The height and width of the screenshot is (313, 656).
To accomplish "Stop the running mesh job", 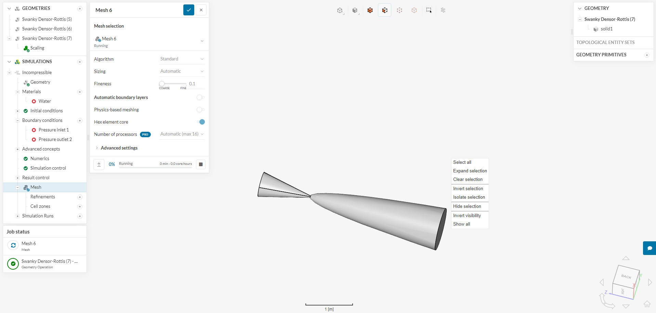I will tap(201, 165).
